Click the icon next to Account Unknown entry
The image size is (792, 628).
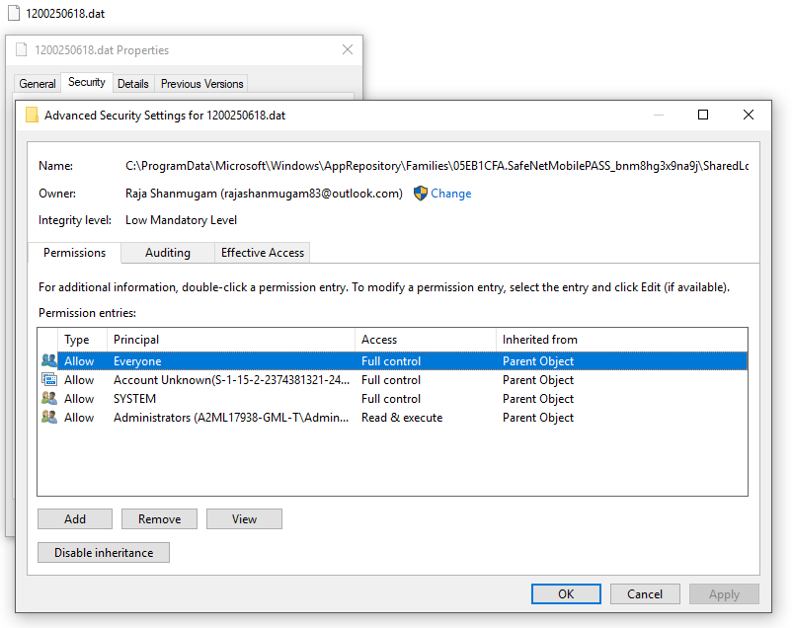click(48, 380)
